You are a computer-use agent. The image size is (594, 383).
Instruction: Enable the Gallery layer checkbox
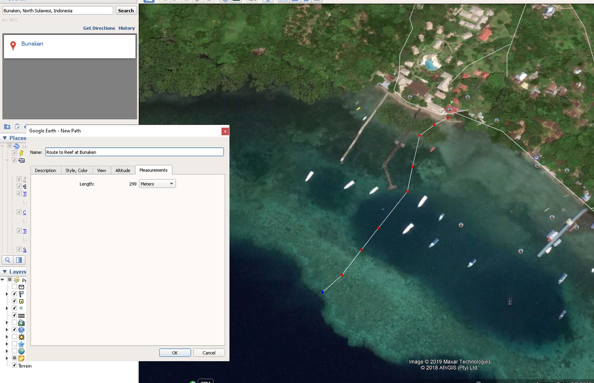[x=14, y=344]
